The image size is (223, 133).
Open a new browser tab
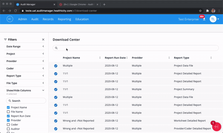pos(104,5)
